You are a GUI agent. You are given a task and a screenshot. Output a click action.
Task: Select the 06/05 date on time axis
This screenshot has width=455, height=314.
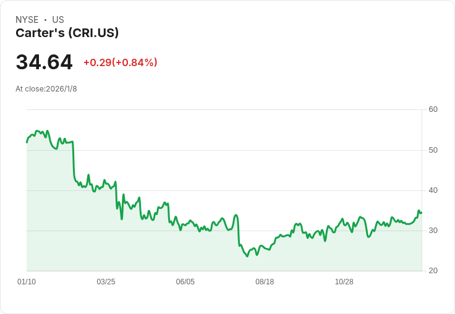pos(185,282)
